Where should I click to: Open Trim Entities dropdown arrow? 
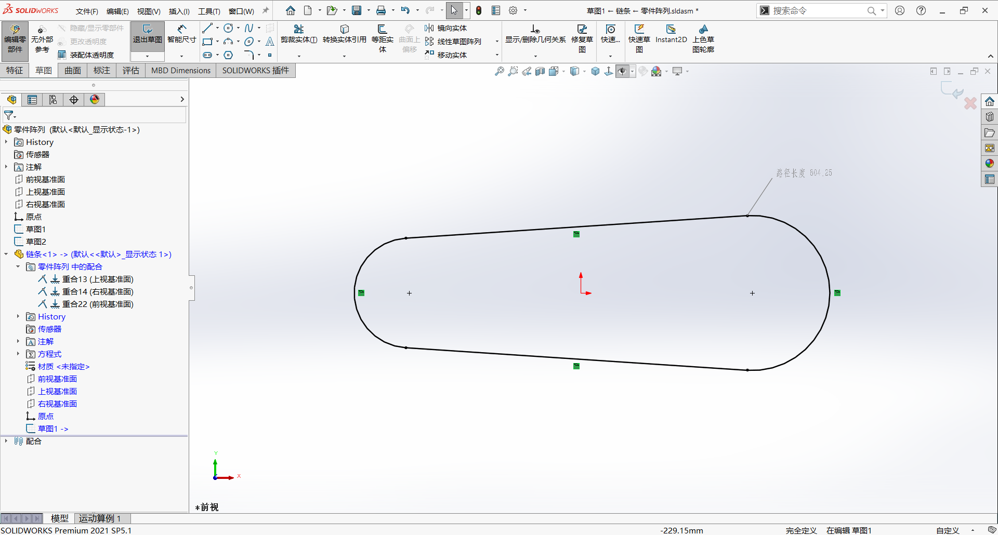pos(299,56)
